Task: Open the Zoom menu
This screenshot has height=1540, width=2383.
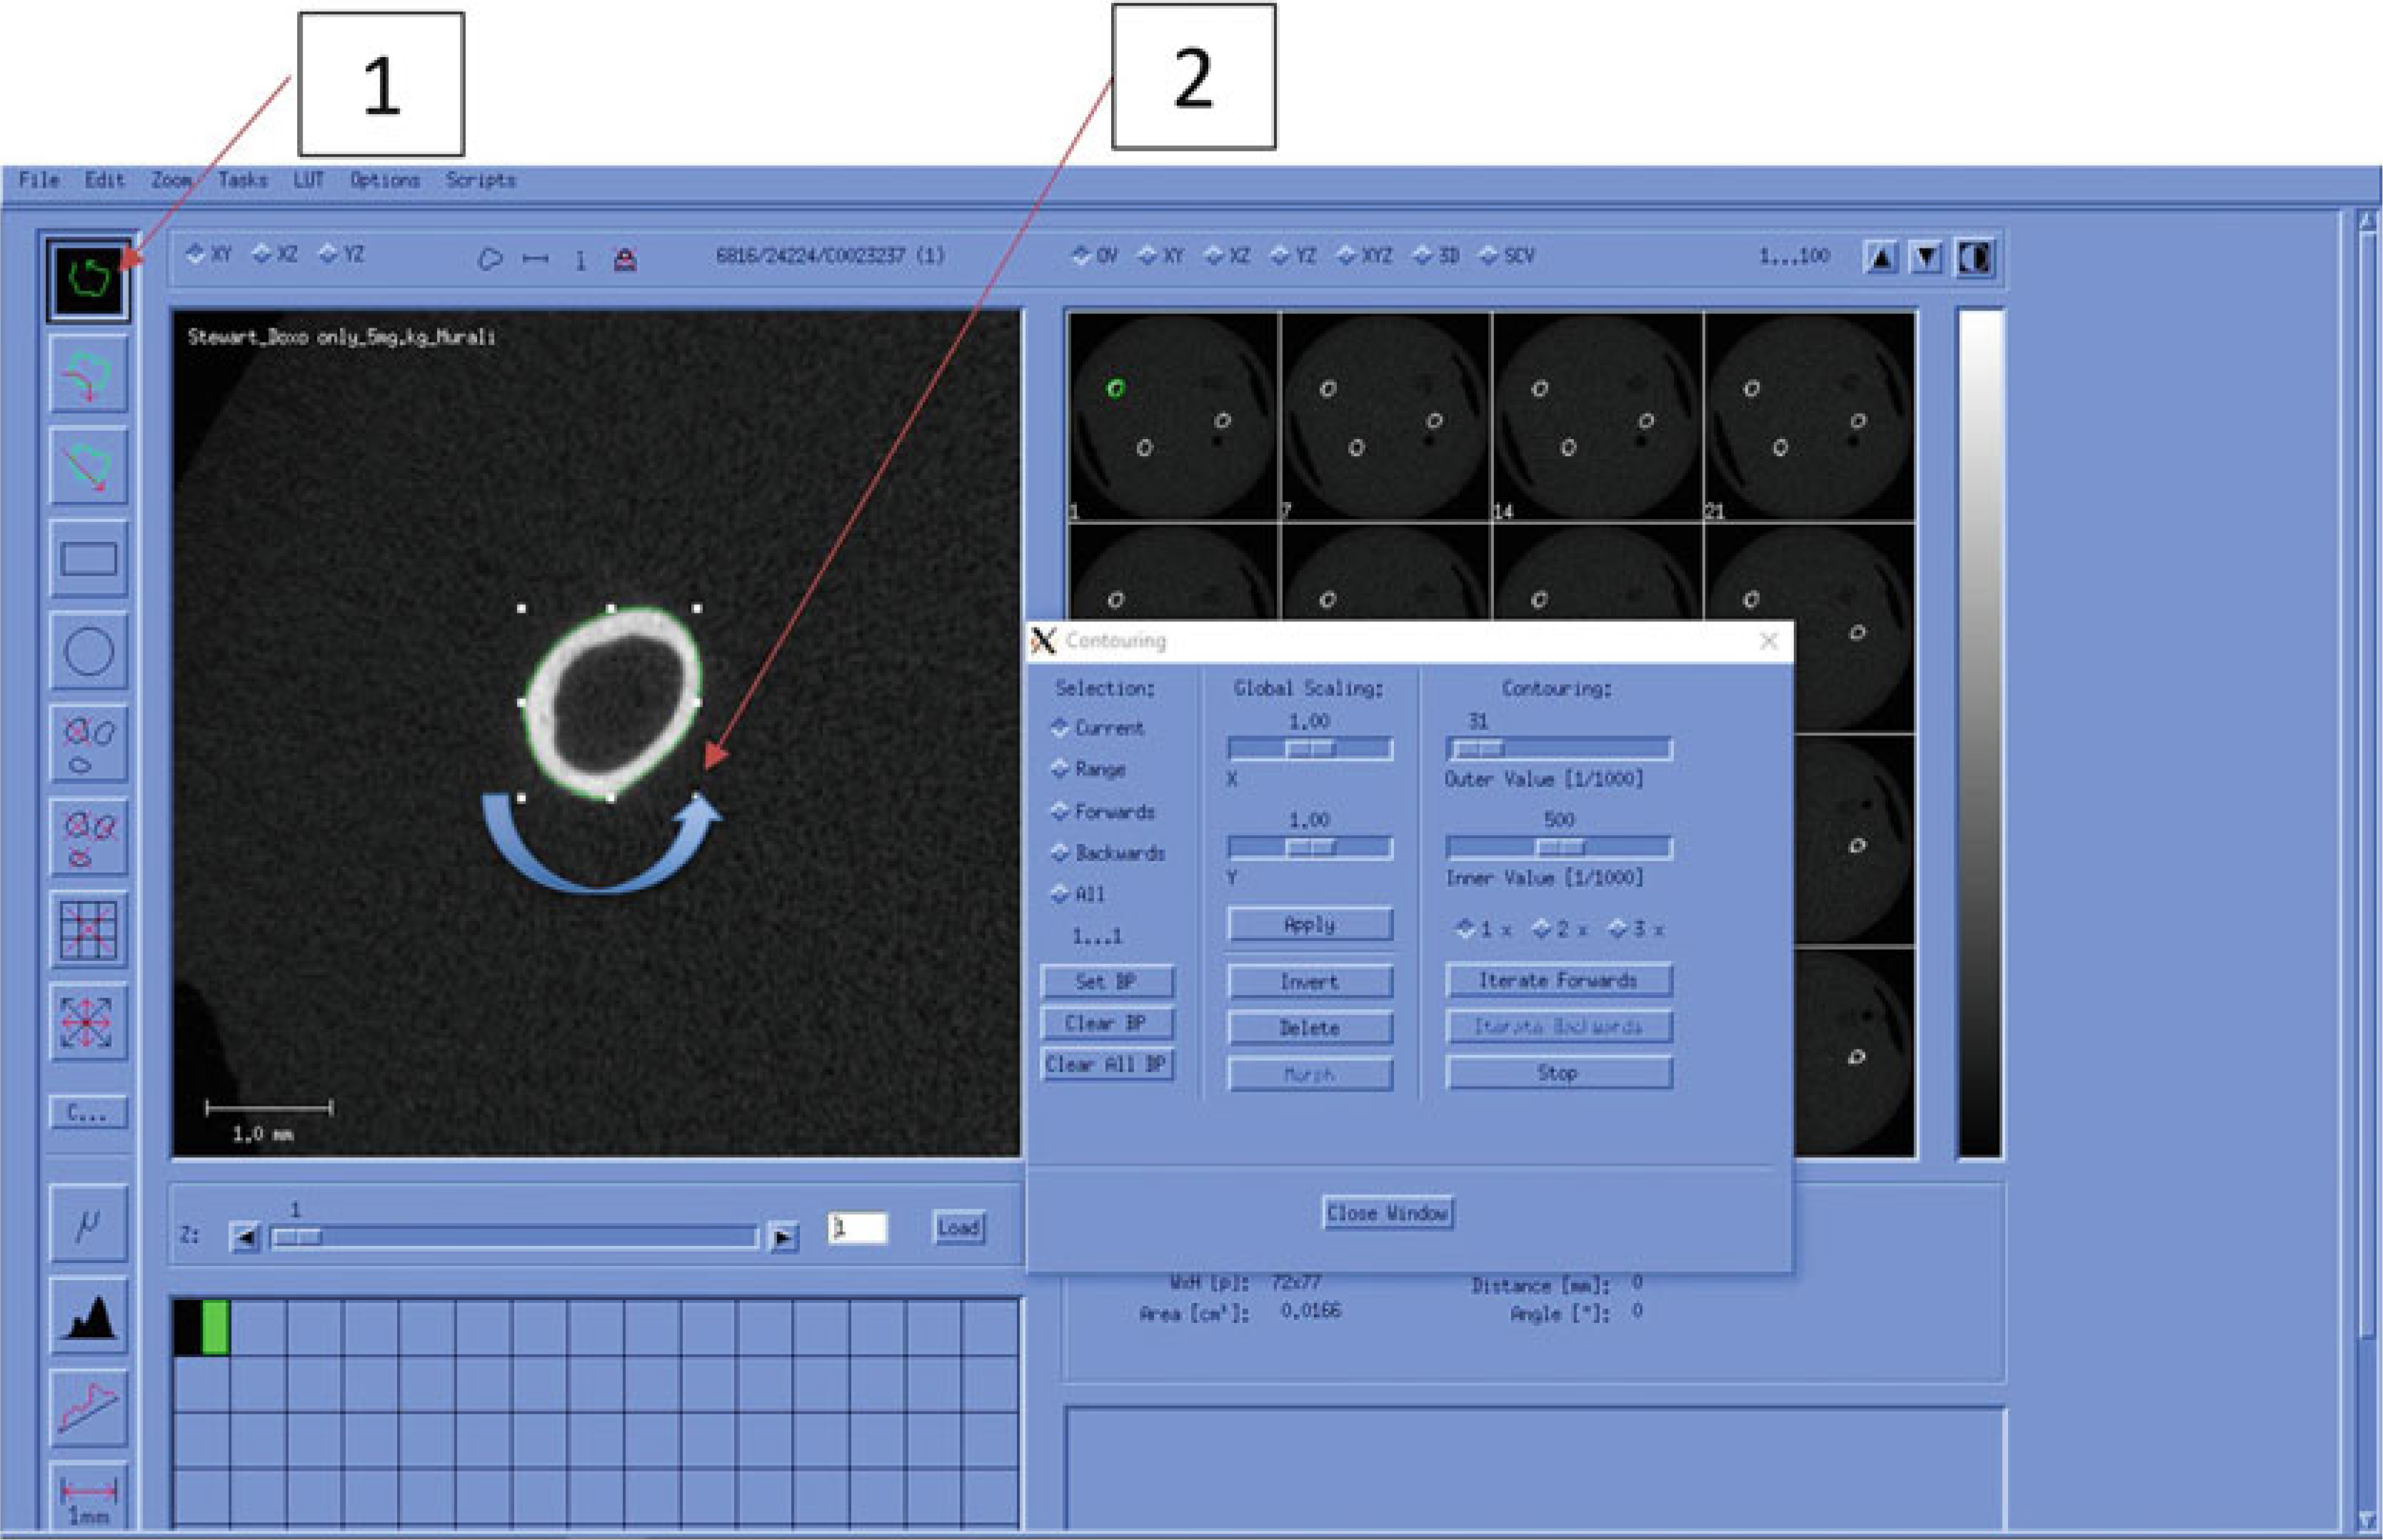Action: (x=171, y=180)
